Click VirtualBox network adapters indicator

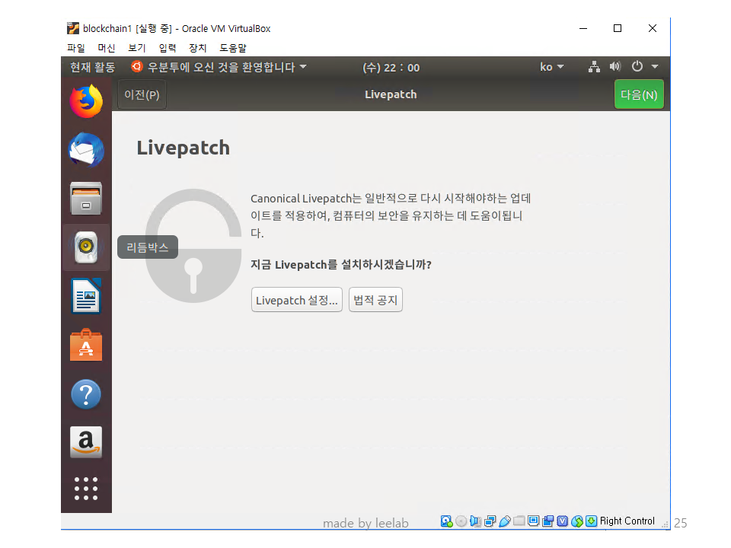(x=490, y=521)
